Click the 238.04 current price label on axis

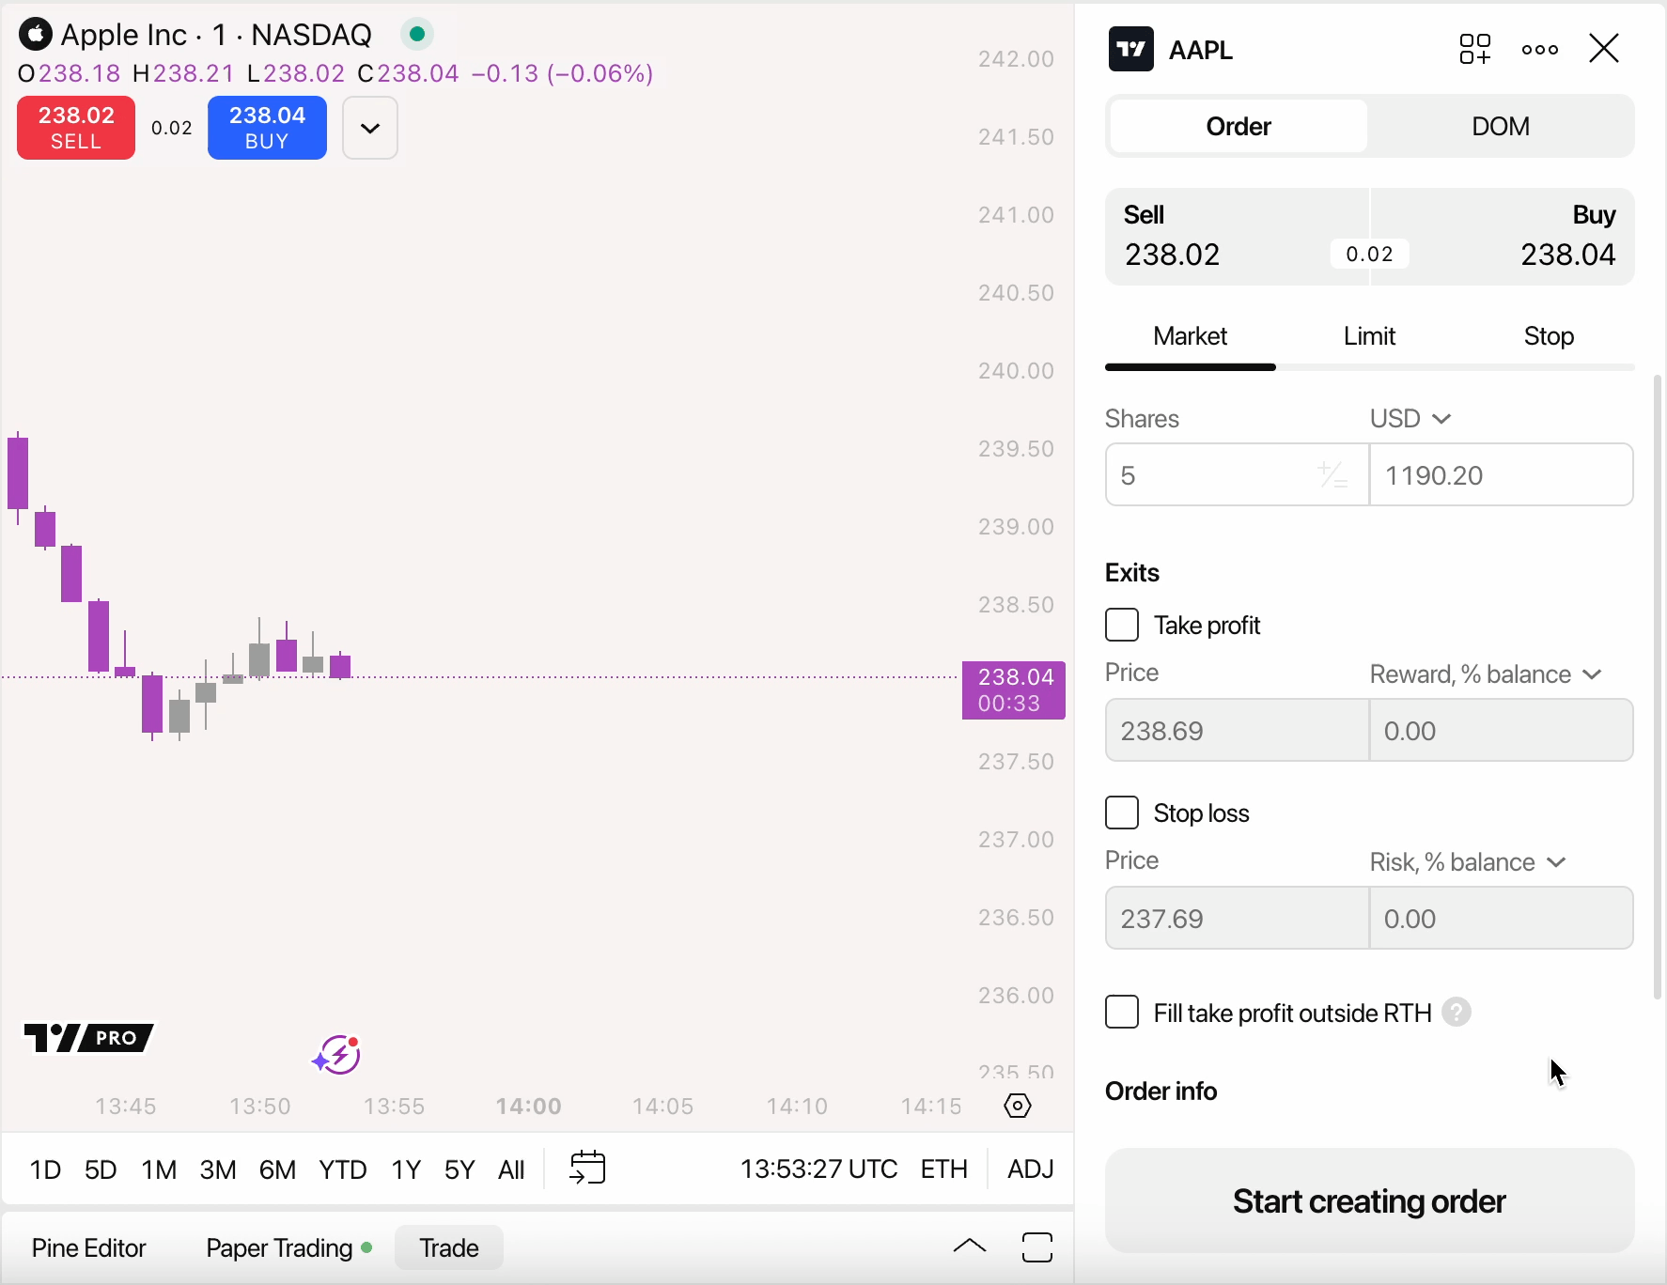coord(1014,690)
